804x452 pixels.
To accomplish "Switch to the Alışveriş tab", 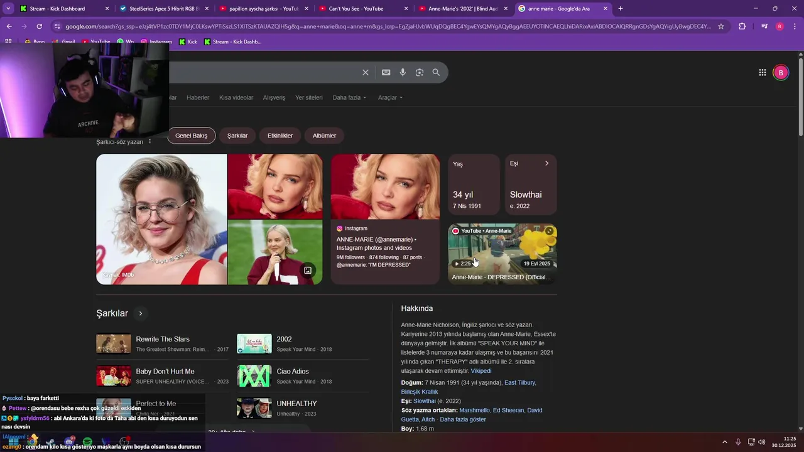I will click(274, 97).
